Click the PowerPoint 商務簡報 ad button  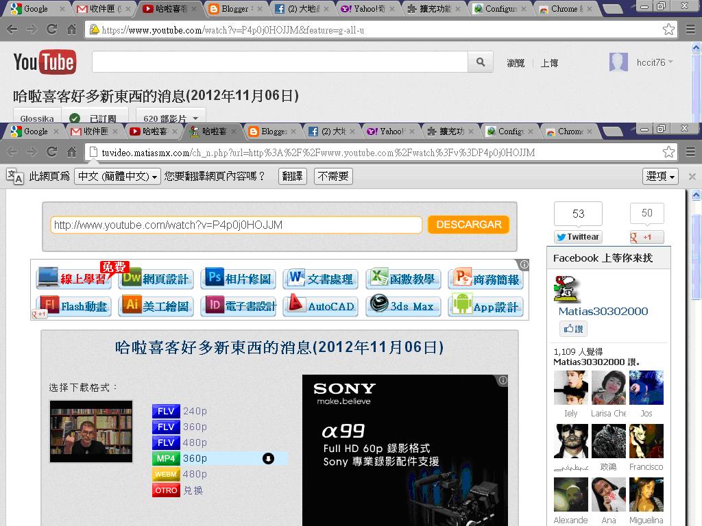coord(485,279)
